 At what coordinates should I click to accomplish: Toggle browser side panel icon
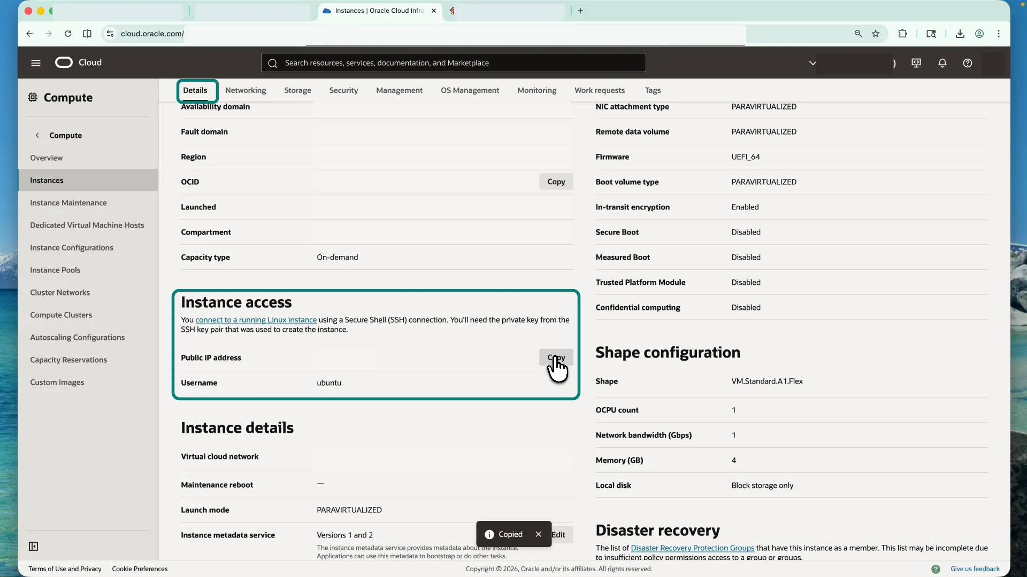click(x=87, y=34)
